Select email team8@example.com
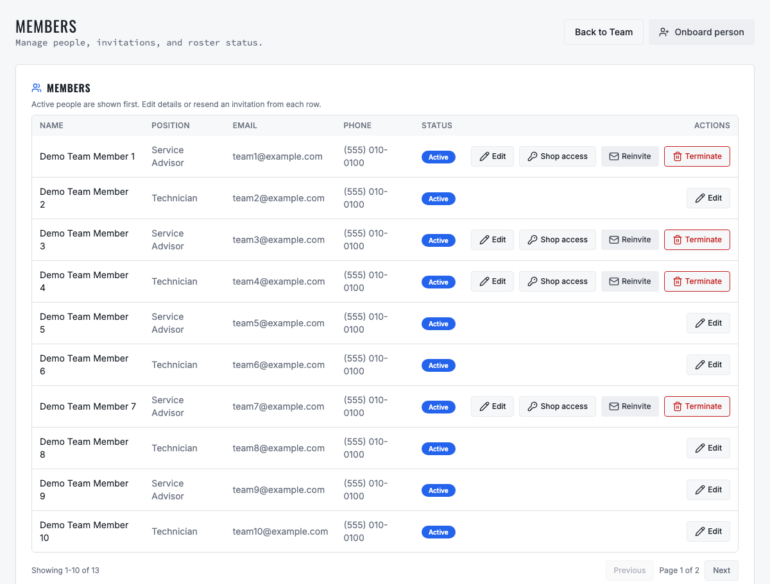Viewport: 770px width, 584px height. [278, 448]
